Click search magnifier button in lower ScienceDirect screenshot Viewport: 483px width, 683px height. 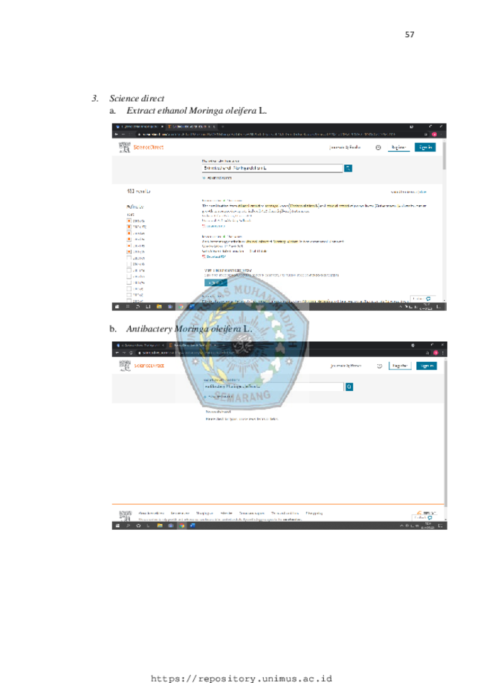(x=349, y=386)
